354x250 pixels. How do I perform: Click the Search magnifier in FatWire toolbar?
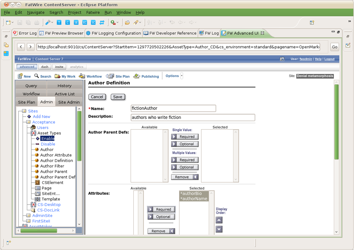coord(36,76)
